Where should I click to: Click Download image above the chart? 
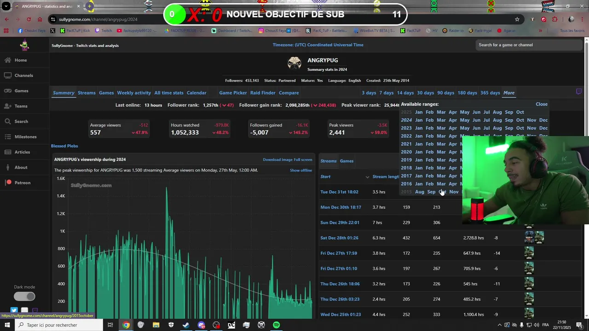(x=277, y=160)
